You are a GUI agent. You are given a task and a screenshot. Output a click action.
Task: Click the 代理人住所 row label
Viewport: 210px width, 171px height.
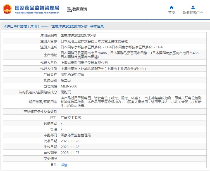tap(49, 69)
